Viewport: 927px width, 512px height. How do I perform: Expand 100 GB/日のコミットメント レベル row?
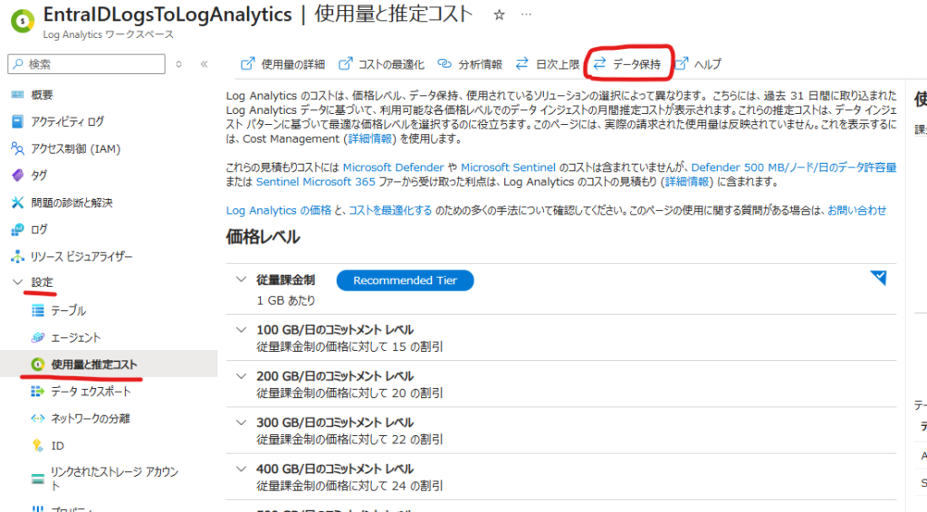(241, 329)
